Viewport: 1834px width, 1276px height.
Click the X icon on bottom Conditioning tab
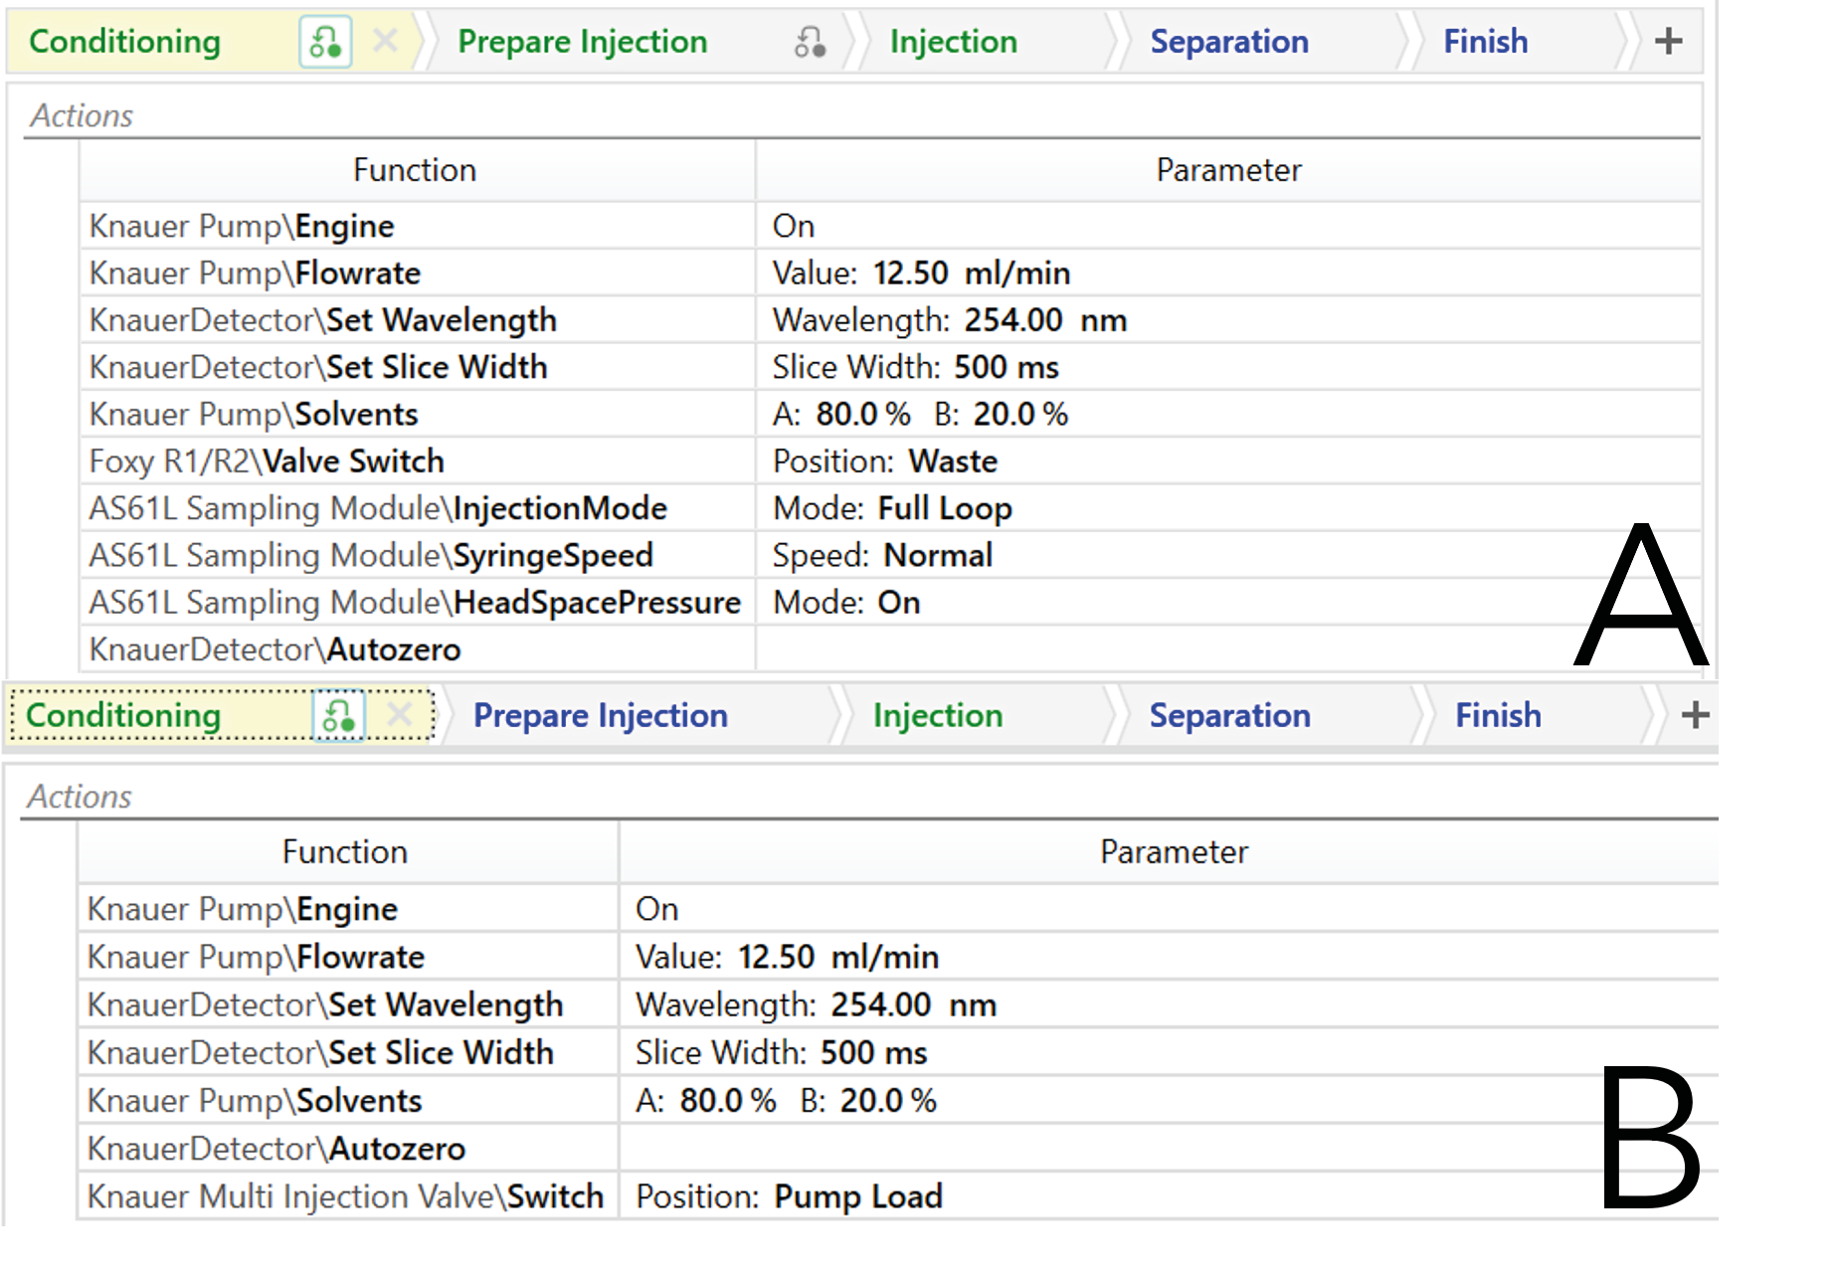400,715
